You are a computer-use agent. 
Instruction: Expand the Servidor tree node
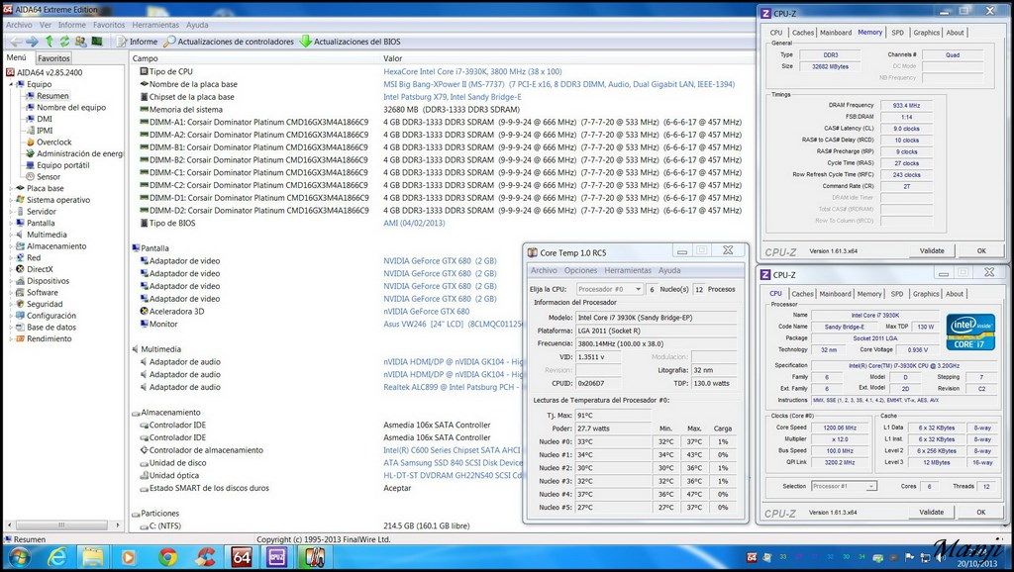pos(11,212)
